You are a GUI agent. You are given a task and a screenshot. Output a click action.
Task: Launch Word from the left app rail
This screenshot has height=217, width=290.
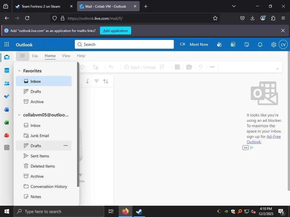pyautogui.click(x=7, y=109)
